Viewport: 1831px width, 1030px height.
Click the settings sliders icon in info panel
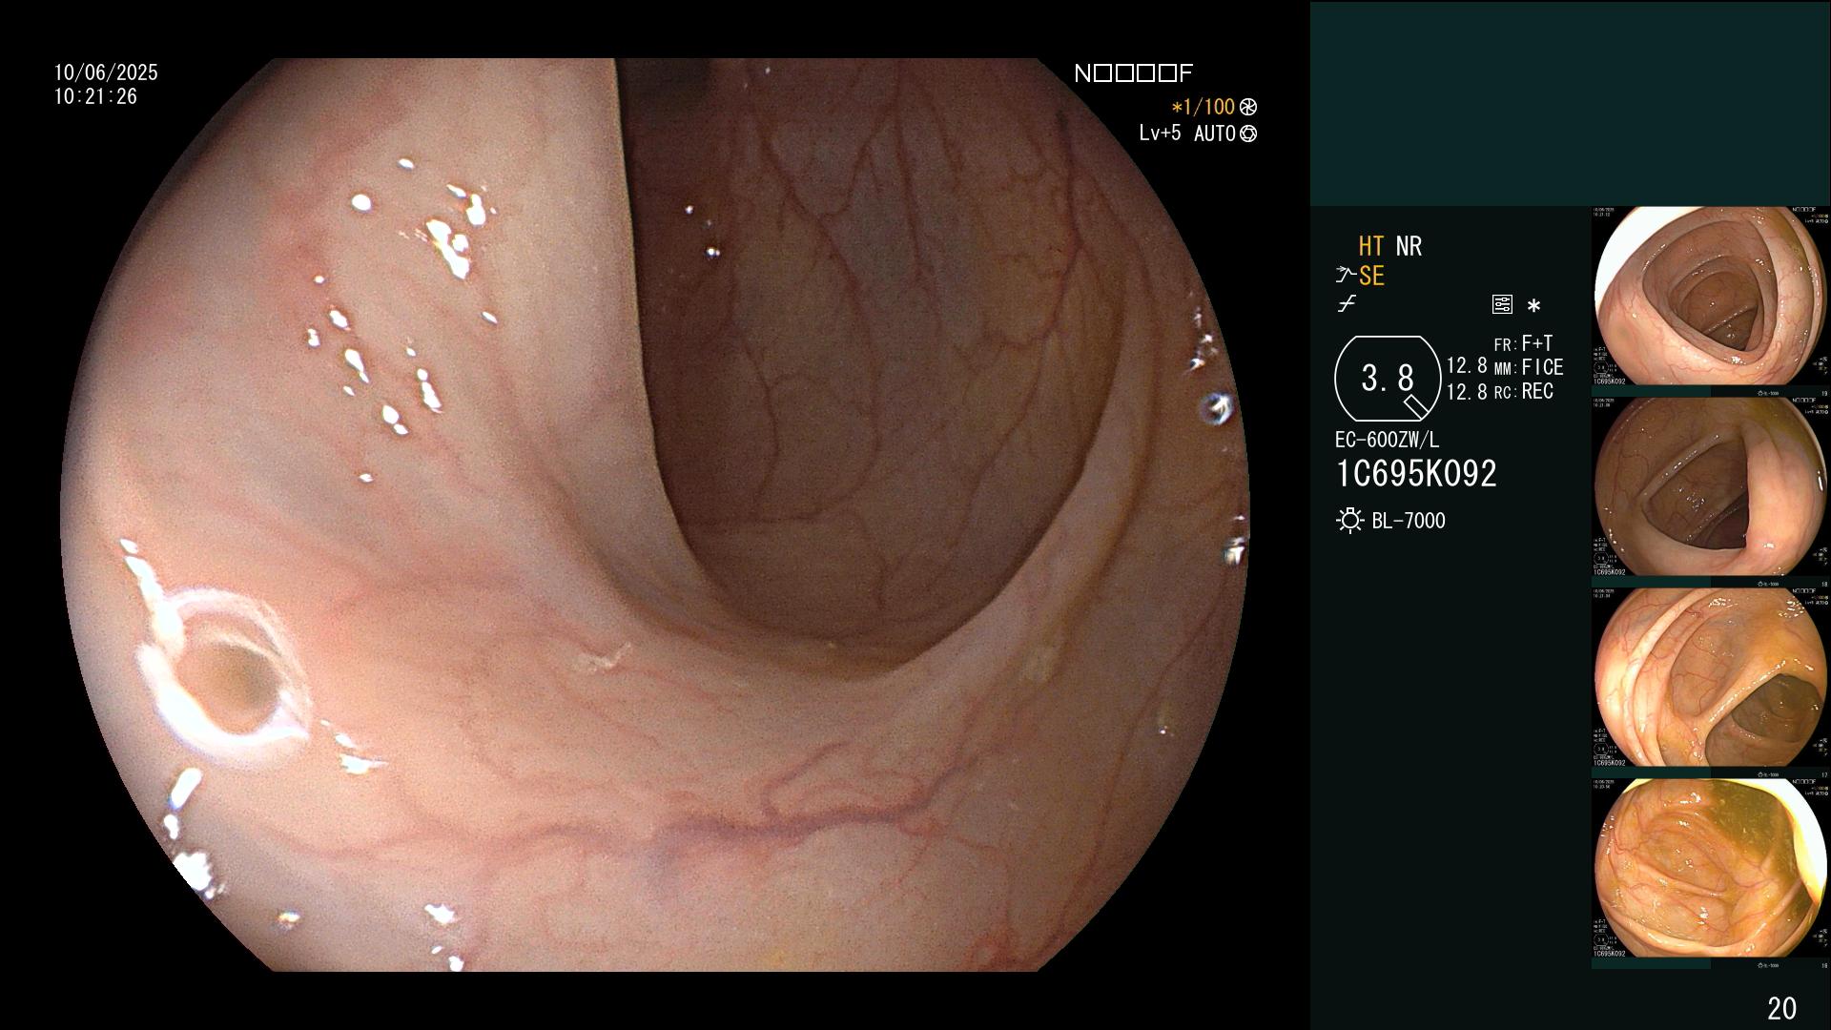tap(1502, 305)
